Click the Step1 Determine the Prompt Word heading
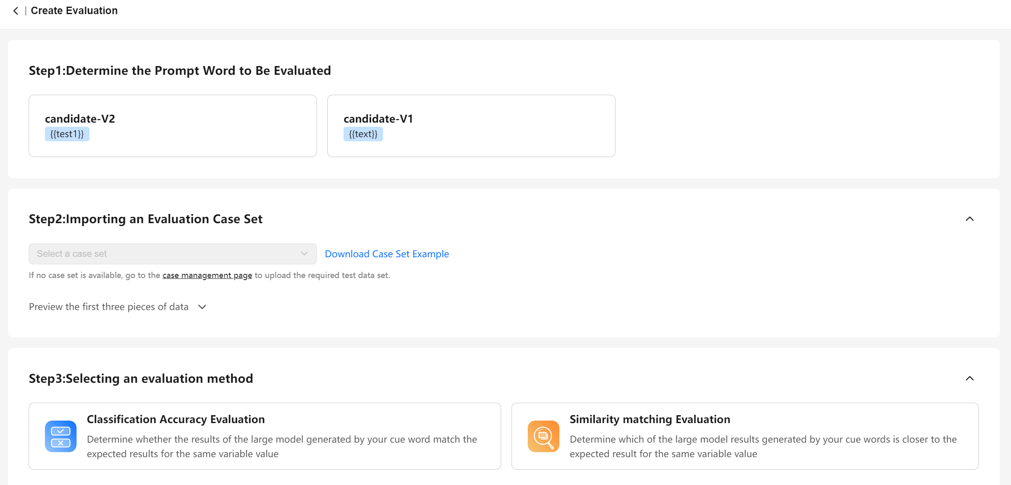 [x=180, y=71]
